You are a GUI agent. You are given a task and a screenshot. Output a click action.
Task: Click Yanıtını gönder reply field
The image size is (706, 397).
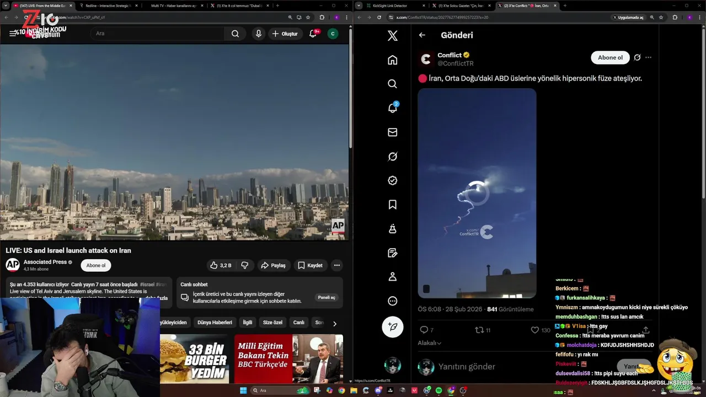point(467,367)
